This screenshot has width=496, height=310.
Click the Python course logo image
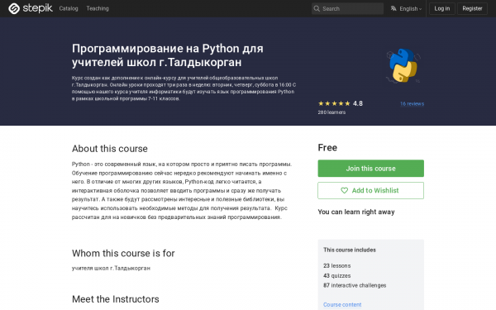point(403,66)
